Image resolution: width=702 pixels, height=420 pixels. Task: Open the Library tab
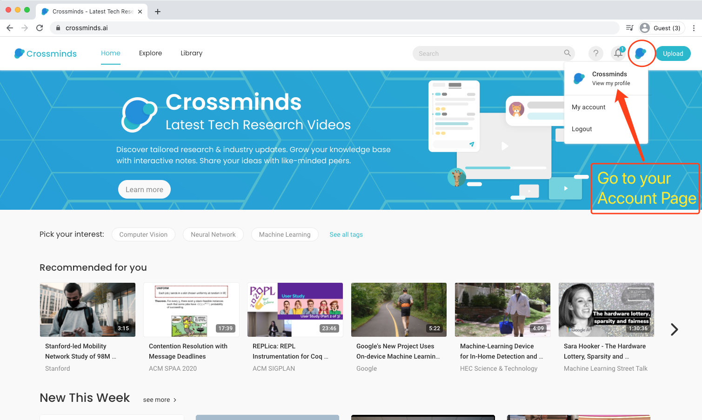(x=192, y=53)
